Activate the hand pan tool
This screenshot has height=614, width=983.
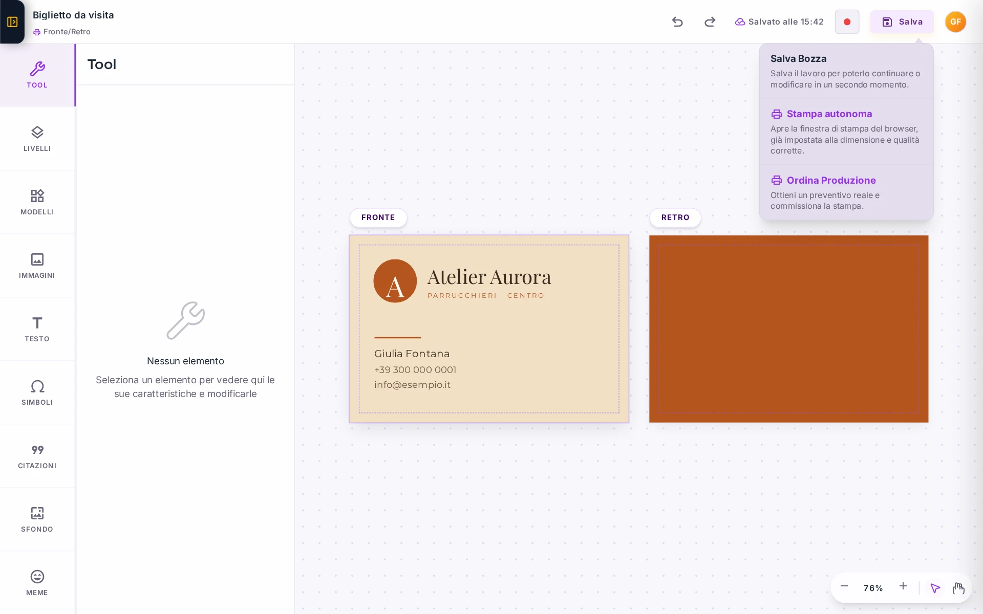[958, 588]
